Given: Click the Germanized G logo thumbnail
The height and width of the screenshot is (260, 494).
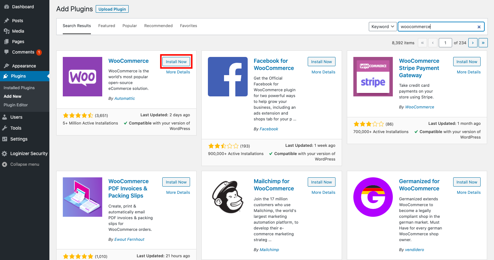Looking at the screenshot, I should pos(373,197).
